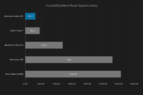Click the Razer Blade (2016) label

tap(14, 74)
